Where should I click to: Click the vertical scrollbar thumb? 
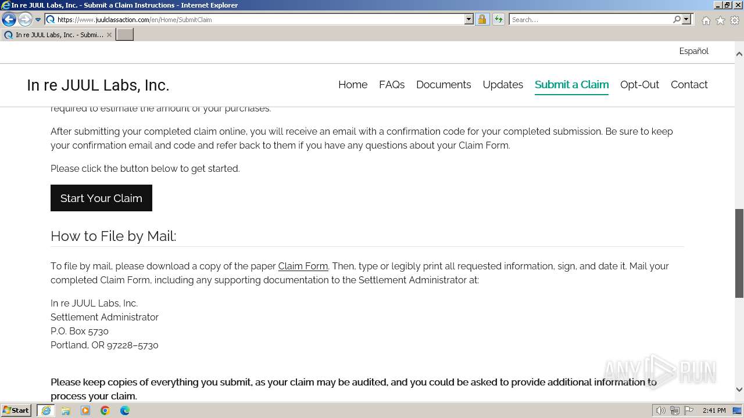[739, 253]
